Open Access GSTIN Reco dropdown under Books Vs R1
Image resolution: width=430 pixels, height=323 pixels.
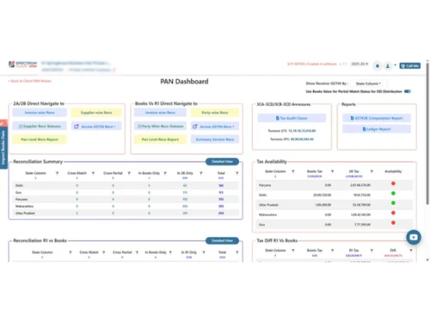tap(215, 127)
